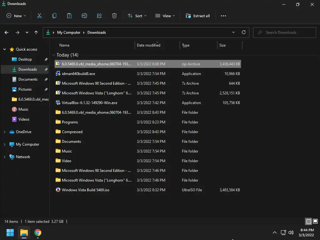The image size is (320, 240).
Task: Select Desktop in Quick access
Action: click(x=25, y=59)
